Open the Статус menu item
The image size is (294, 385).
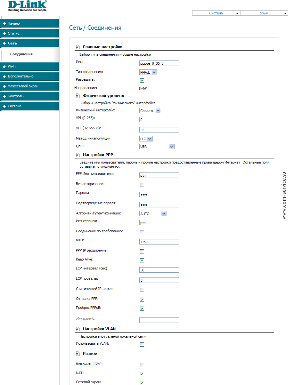[x=30, y=34]
